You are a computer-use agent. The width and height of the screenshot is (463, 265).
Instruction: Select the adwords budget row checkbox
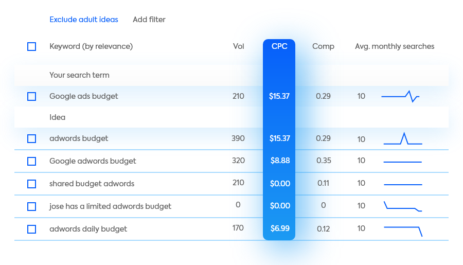(31, 138)
